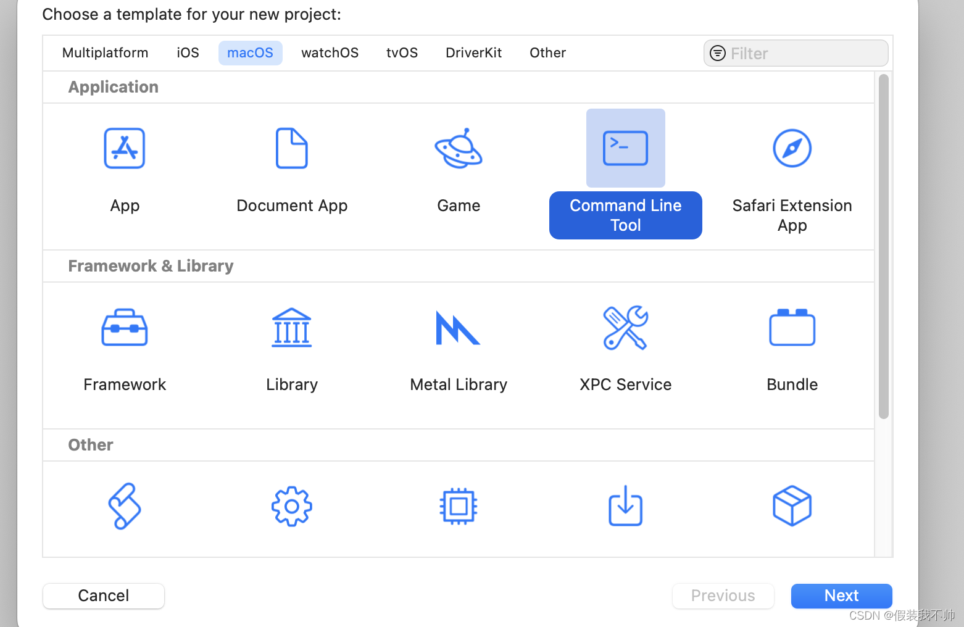Screen dimensions: 964x627
Task: Switch to the Multiplatform tab
Action: click(x=106, y=53)
